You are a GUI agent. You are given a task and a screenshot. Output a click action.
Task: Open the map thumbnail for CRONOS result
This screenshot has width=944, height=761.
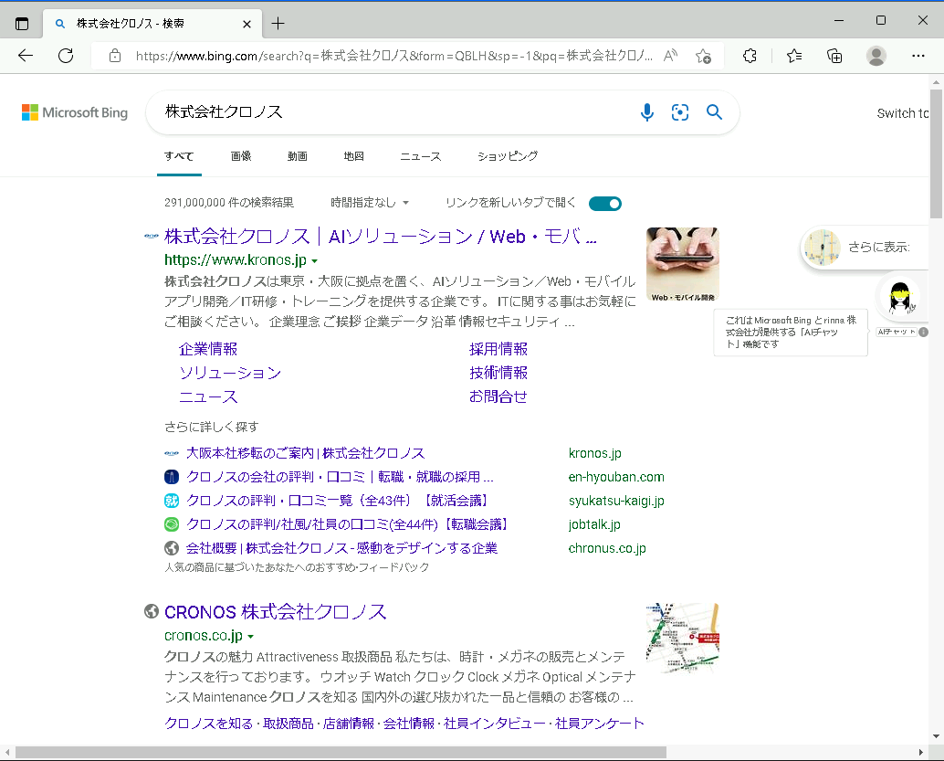tap(683, 638)
